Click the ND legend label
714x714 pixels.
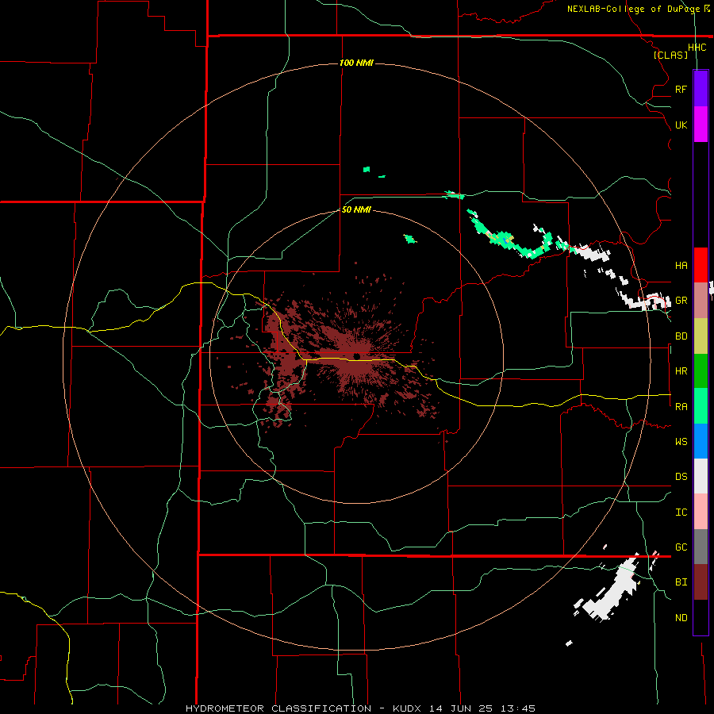pos(681,618)
